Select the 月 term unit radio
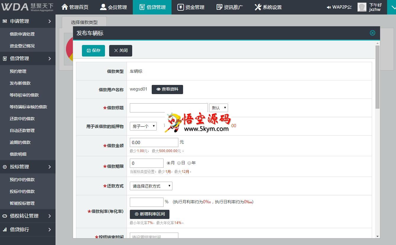396x245 pixels. click(x=169, y=163)
